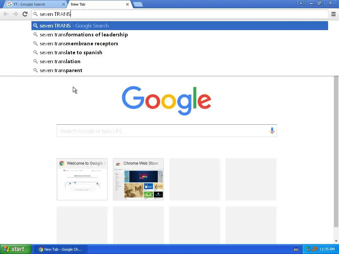The image size is (339, 254).
Task: Click the vertical page scrollbar
Action: [x=336, y=151]
